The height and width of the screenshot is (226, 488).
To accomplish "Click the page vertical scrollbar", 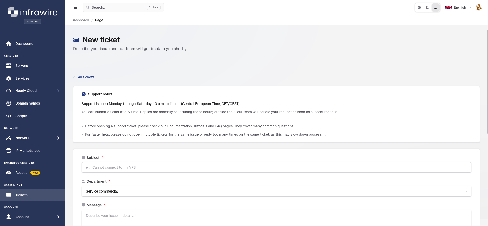I will [x=487, y=81].
